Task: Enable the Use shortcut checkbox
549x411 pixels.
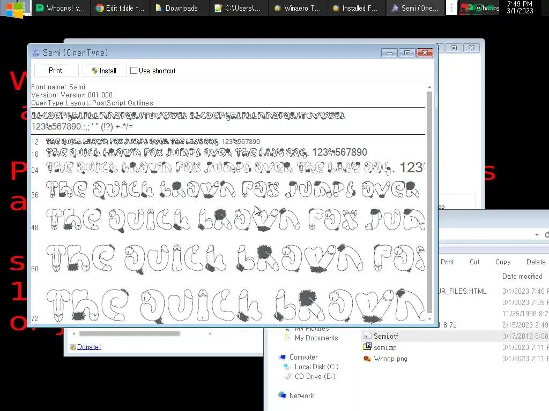Action: (133, 71)
